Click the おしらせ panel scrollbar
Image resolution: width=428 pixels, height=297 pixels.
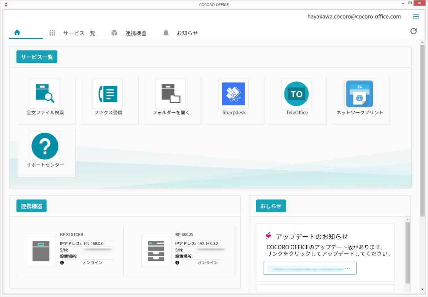pos(408,252)
